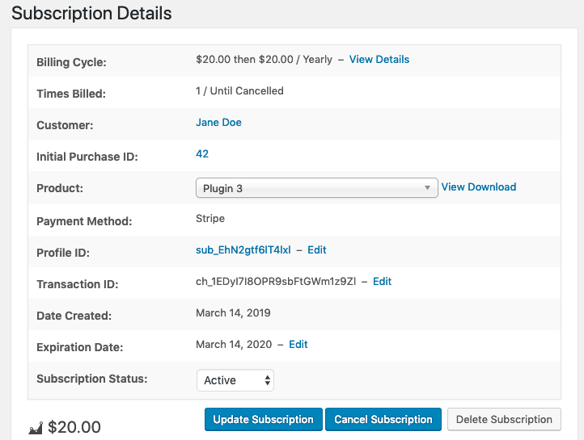Click the Stripe payment method value
The image size is (584, 440).
[210, 219]
